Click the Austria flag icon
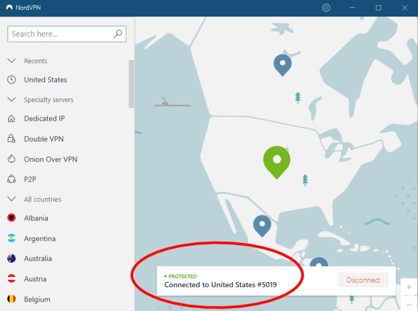This screenshot has width=418, height=311. [11, 279]
